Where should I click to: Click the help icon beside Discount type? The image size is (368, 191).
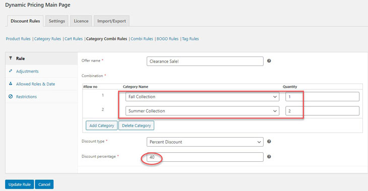(269, 142)
